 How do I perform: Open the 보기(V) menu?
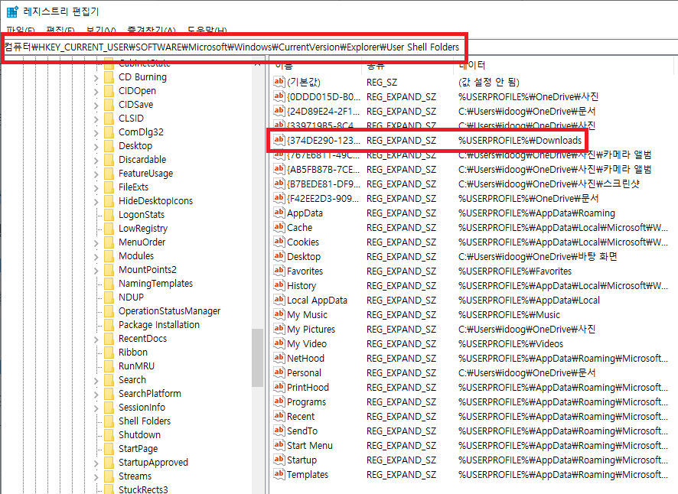tap(101, 31)
